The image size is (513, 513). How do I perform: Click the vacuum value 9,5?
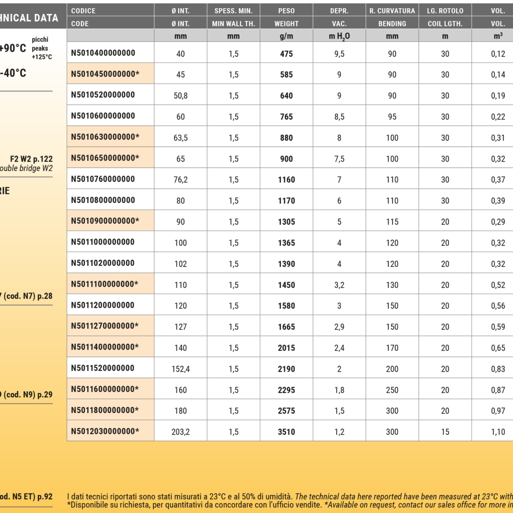click(x=339, y=54)
